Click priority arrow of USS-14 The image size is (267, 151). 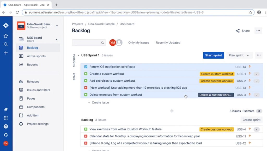(250, 67)
